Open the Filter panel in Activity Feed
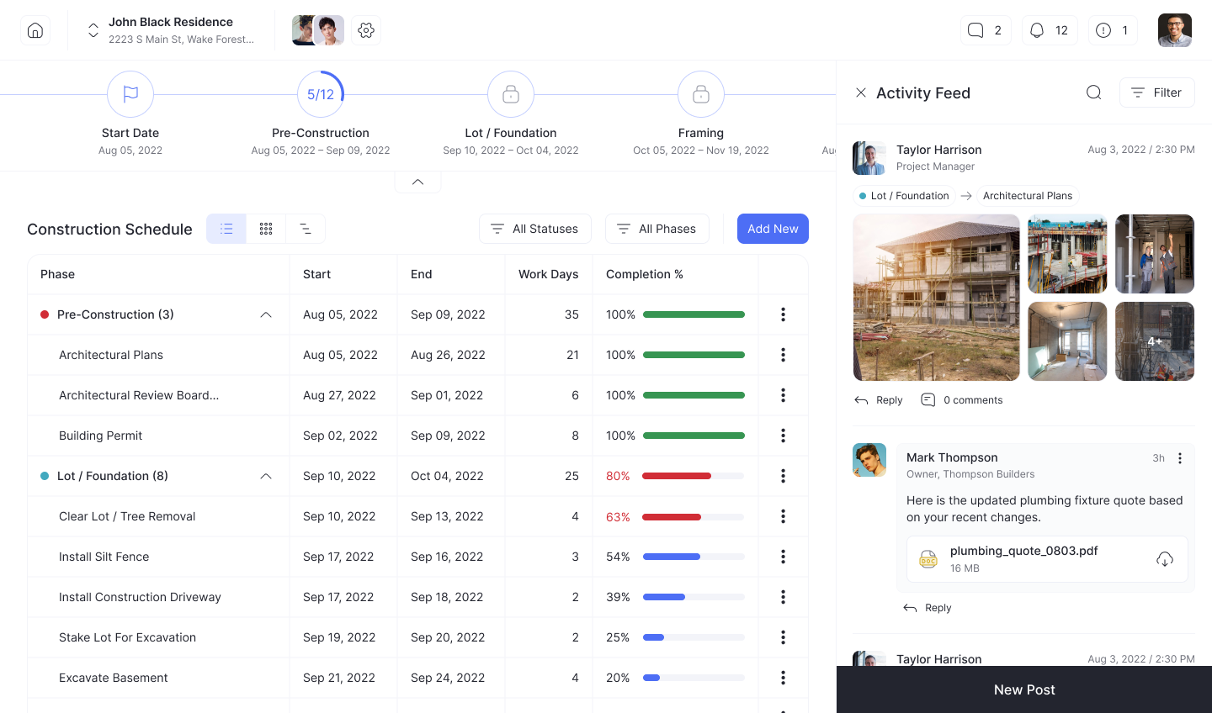This screenshot has width=1212, height=713. (x=1156, y=92)
